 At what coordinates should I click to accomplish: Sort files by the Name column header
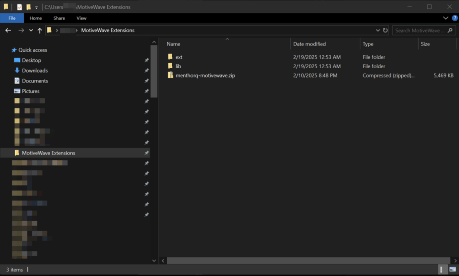pyautogui.click(x=173, y=44)
